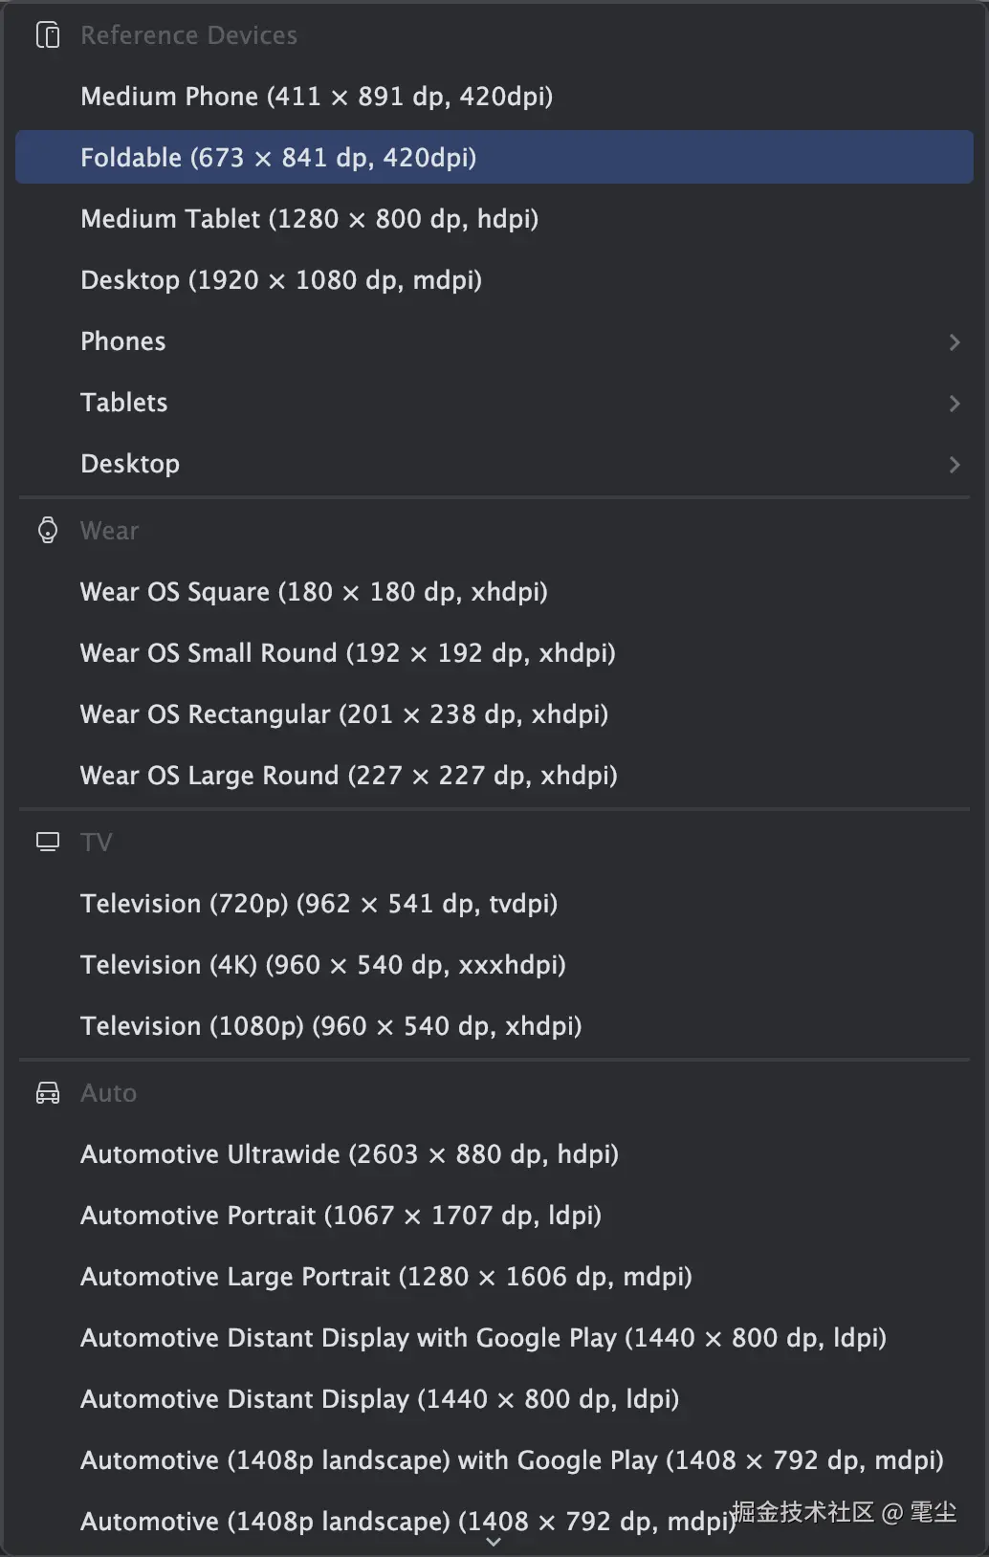Choose Automotive Large Portrait device
This screenshot has width=989, height=1557.
[x=385, y=1277]
